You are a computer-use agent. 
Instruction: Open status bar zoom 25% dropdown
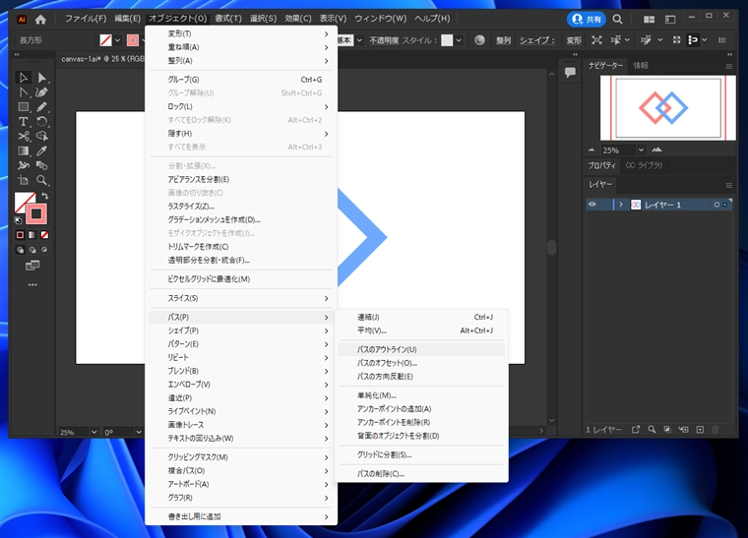coord(93,432)
